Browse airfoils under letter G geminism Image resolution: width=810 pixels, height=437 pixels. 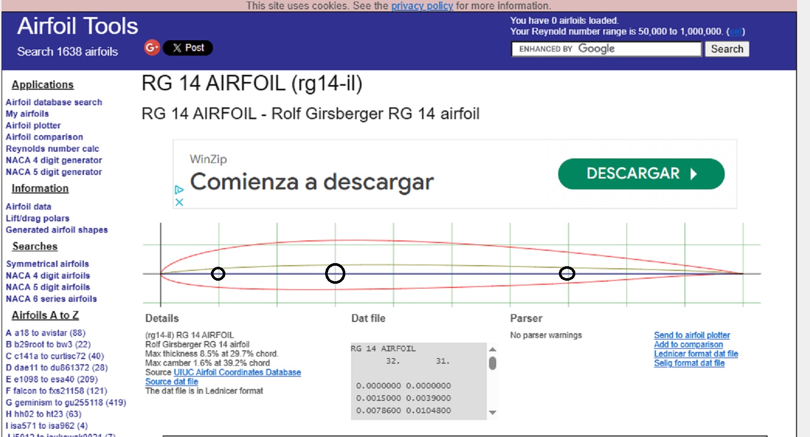pyautogui.click(x=66, y=402)
